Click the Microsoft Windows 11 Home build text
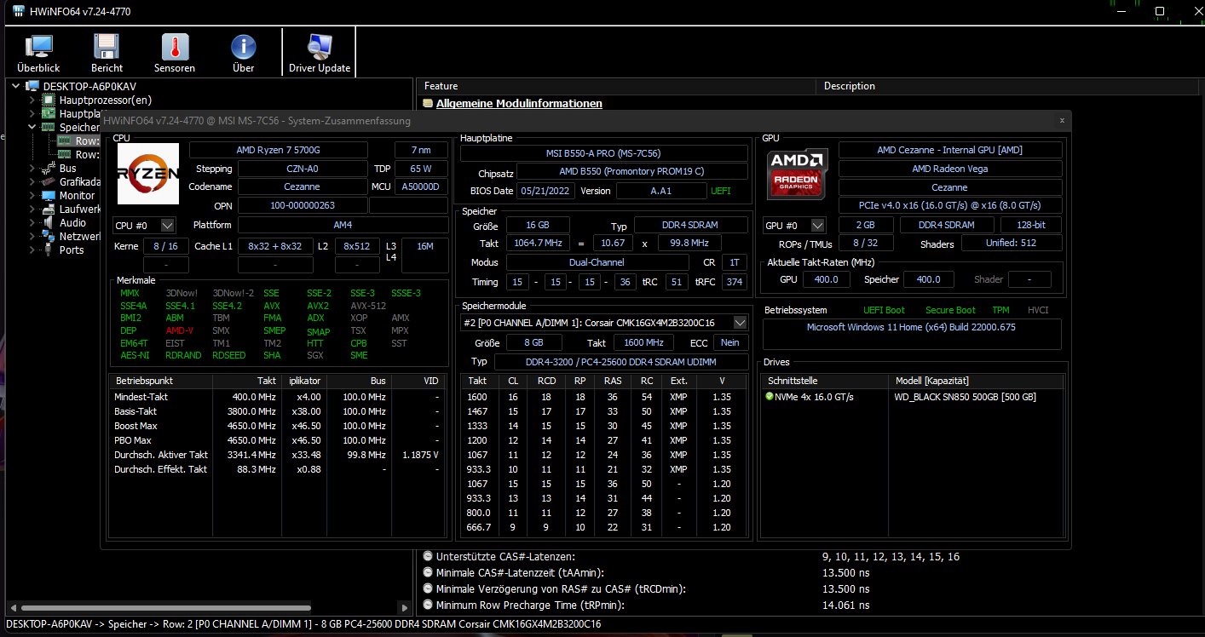1205x637 pixels. click(911, 327)
